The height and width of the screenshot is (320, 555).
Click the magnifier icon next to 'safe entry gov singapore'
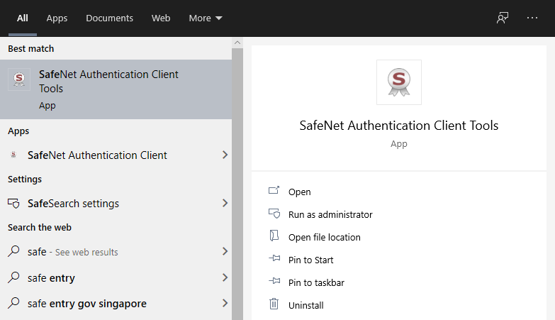point(13,304)
